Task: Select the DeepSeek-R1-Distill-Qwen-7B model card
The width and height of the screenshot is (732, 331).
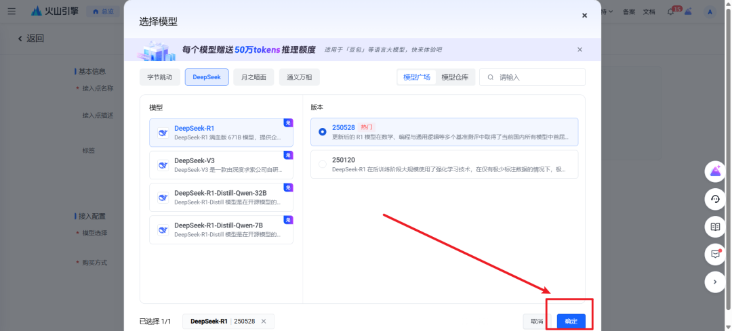Action: [221, 230]
